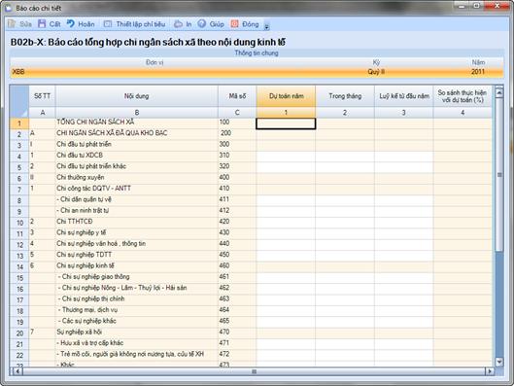Click the Chi đầu tư phát triển khác row
This screenshot has width=514, height=386.
coord(91,166)
